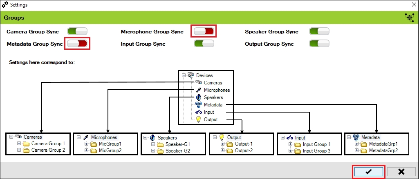Click the network icon in Groups header
This screenshot has height=179, width=419.
click(x=409, y=18)
